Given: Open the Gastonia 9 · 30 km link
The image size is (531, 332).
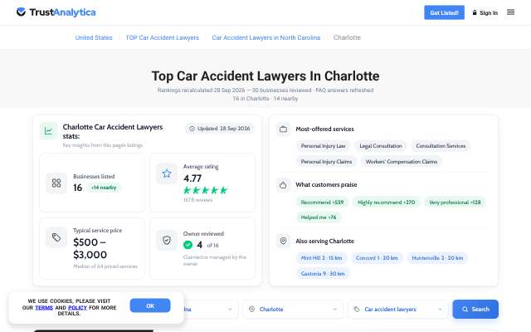Looking at the screenshot, I should 323,273.
